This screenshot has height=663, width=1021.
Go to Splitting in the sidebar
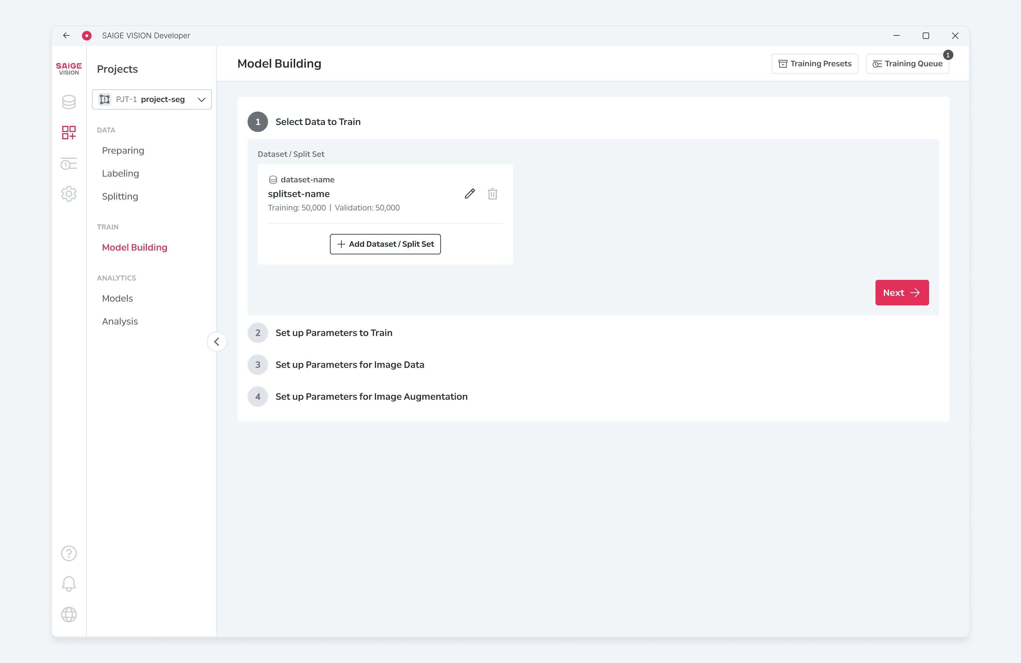point(120,196)
